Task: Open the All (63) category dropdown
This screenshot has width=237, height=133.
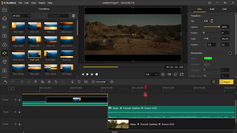Action: 21,16
